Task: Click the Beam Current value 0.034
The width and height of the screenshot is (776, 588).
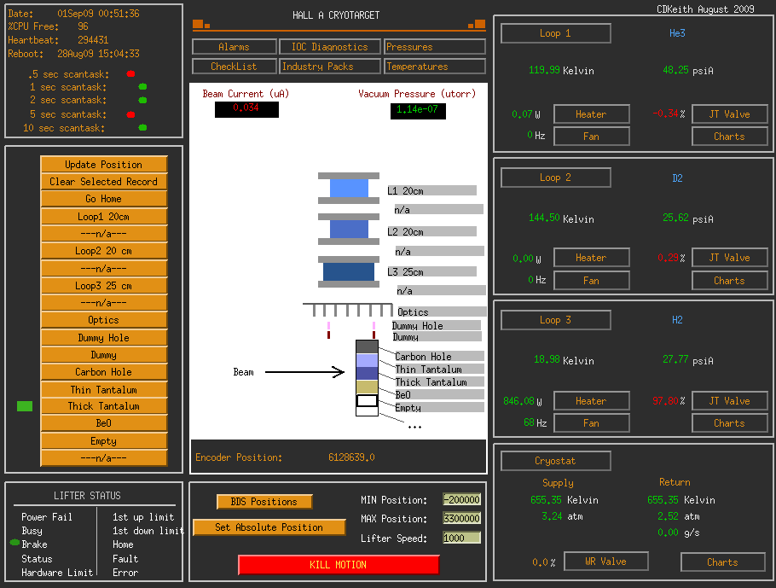Action: 246,109
